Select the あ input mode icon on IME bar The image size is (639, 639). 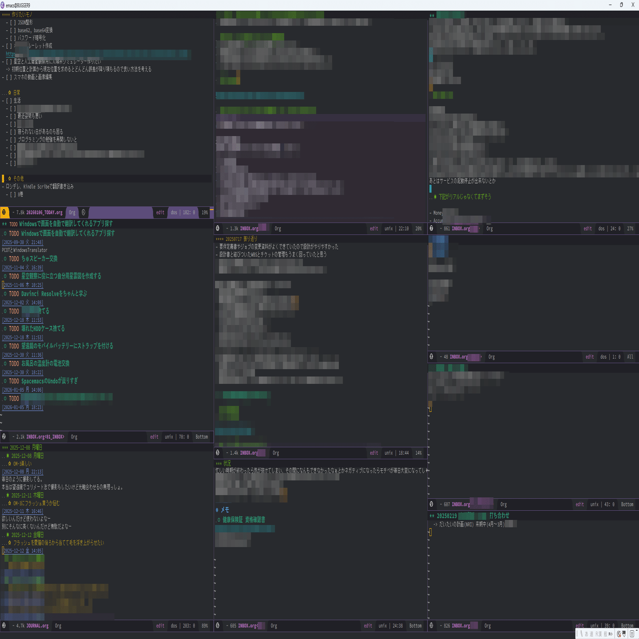pyautogui.click(x=586, y=633)
